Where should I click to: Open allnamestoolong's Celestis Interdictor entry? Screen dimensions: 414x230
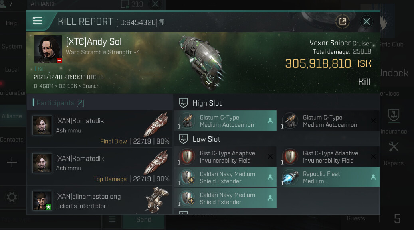tap(100, 201)
